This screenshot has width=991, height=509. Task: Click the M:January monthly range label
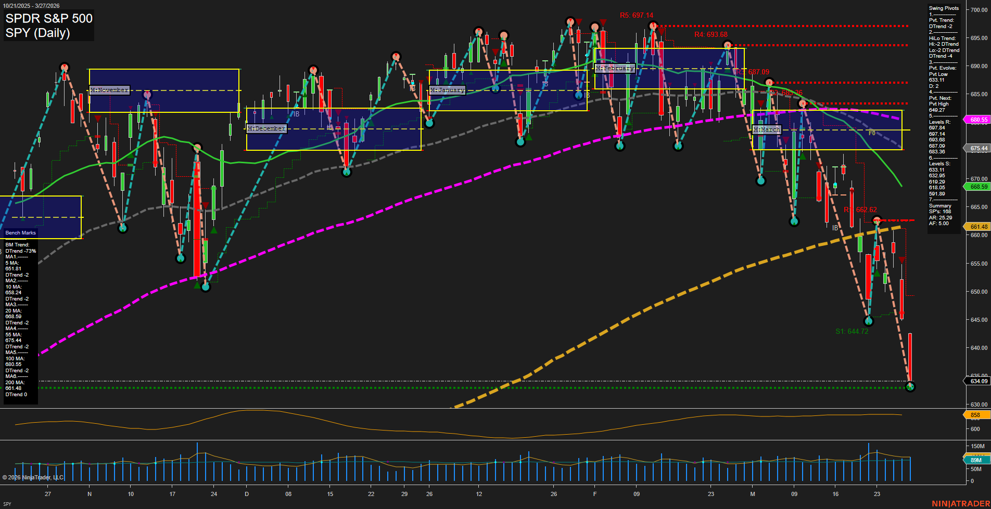point(447,90)
